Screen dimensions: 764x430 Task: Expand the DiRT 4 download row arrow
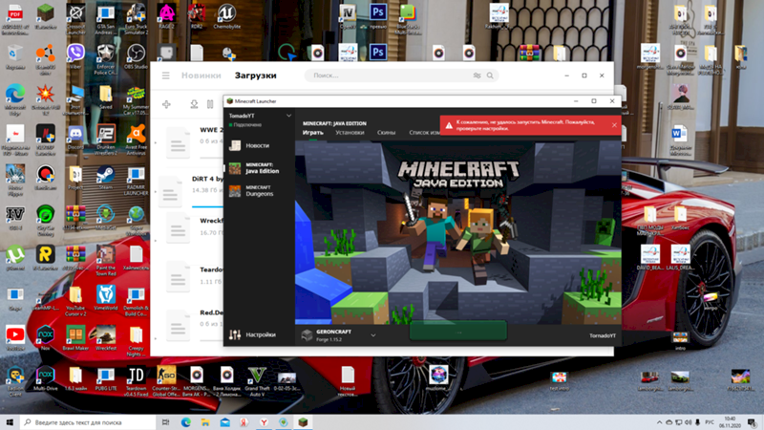point(156,192)
